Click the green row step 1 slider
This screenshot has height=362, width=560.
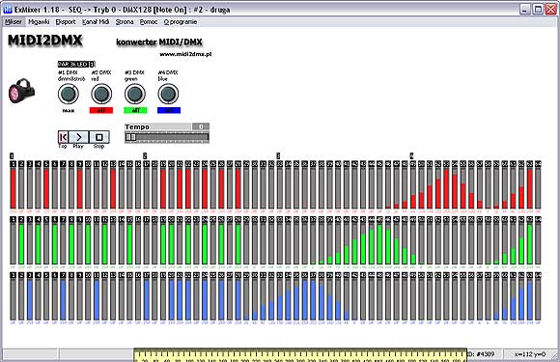pyautogui.click(x=14, y=244)
